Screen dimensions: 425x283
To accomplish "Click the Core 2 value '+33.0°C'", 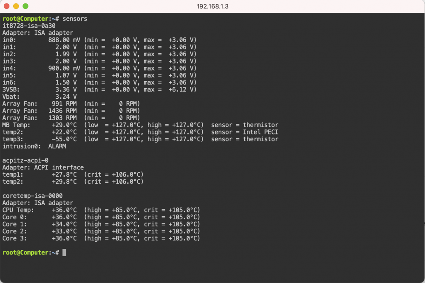I will click(x=64, y=231).
